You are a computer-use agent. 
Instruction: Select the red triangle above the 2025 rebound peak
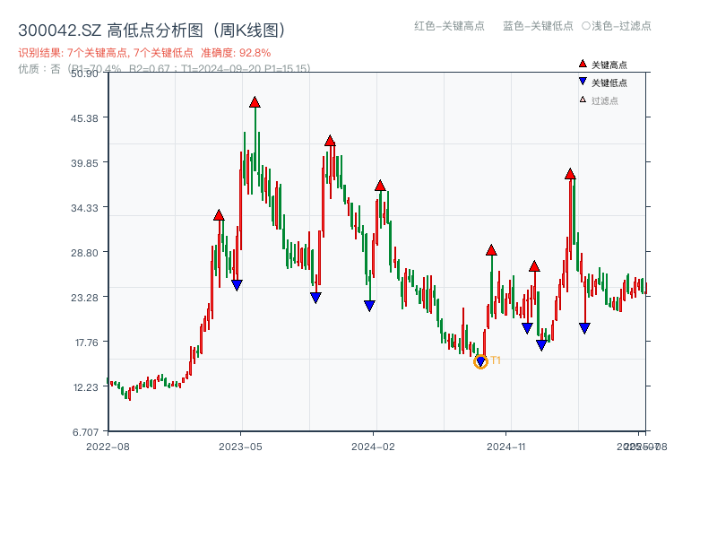[569, 176]
